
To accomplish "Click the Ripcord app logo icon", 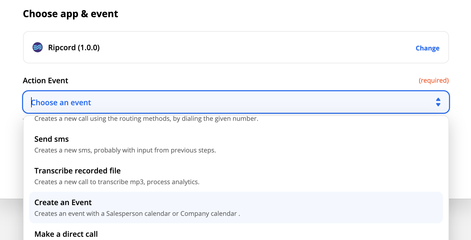I will [38, 47].
